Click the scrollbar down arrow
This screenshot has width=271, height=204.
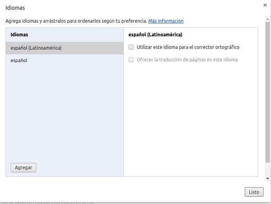[x=267, y=179]
